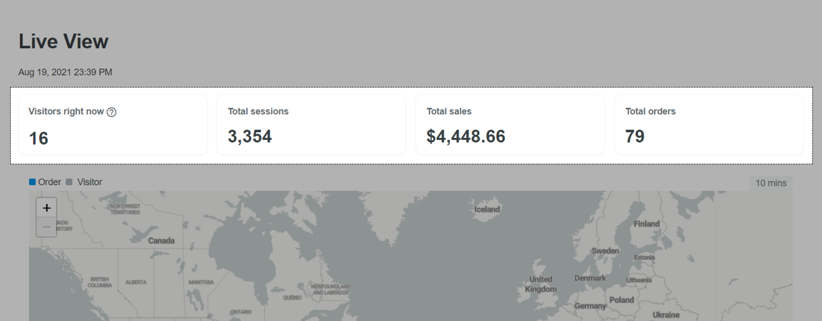Click the Alberta province label
The width and height of the screenshot is (822, 321).
coord(136,283)
